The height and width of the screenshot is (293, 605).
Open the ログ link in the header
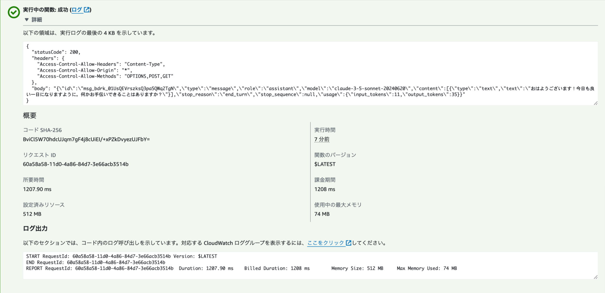(77, 10)
